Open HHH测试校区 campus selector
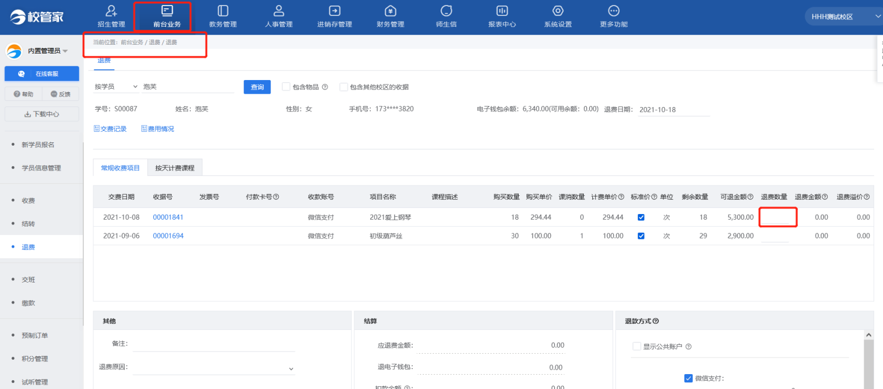 (x=843, y=17)
